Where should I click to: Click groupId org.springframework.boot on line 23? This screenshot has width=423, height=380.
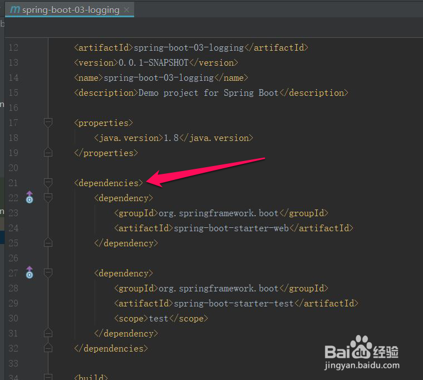tap(221, 213)
